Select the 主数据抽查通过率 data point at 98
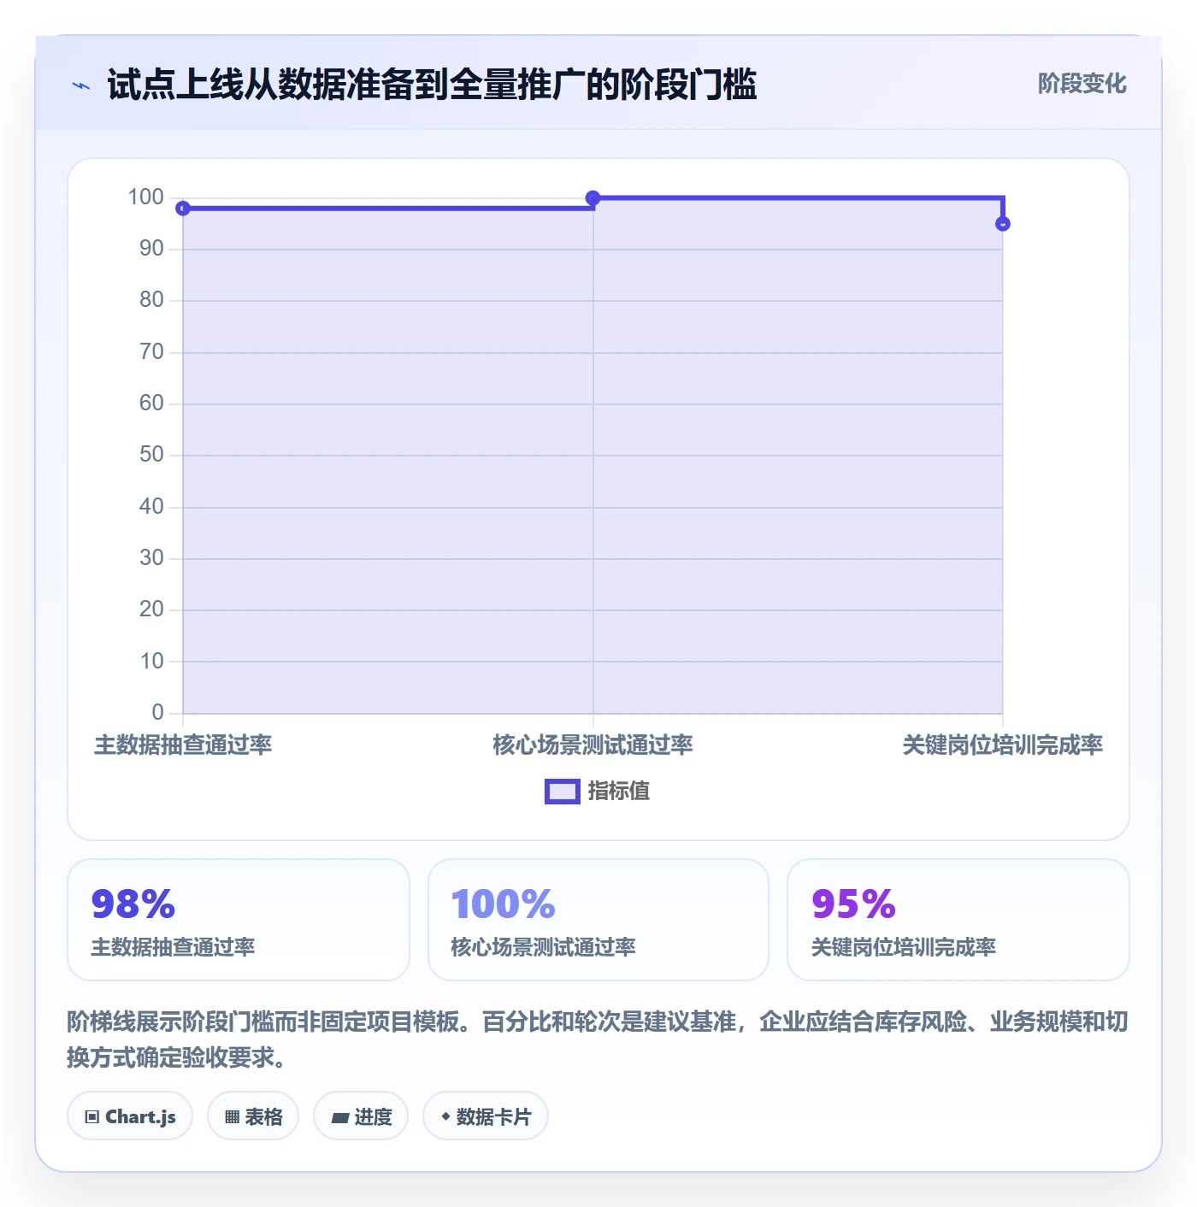 pos(183,209)
